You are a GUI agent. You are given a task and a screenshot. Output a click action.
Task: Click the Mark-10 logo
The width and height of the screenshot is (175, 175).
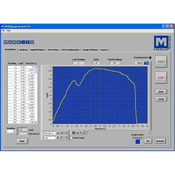(19, 42)
